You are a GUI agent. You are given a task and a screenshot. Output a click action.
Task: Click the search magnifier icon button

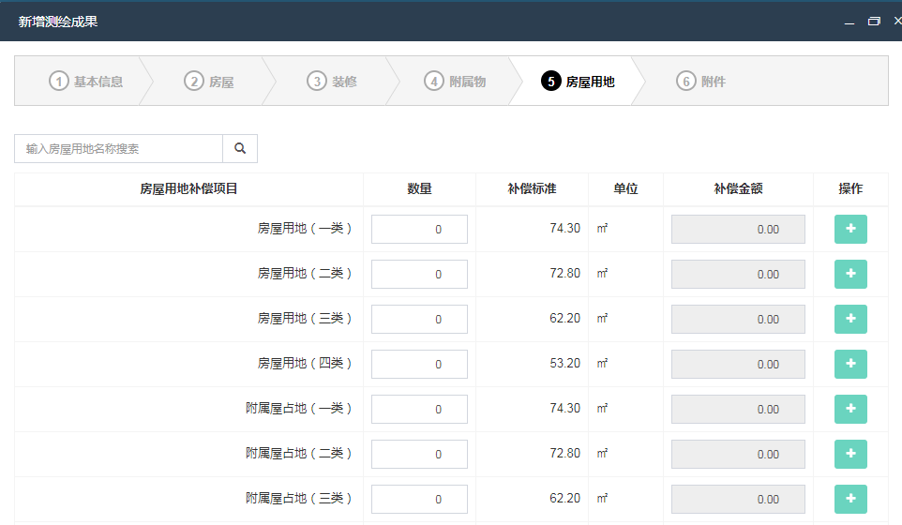pyautogui.click(x=240, y=149)
